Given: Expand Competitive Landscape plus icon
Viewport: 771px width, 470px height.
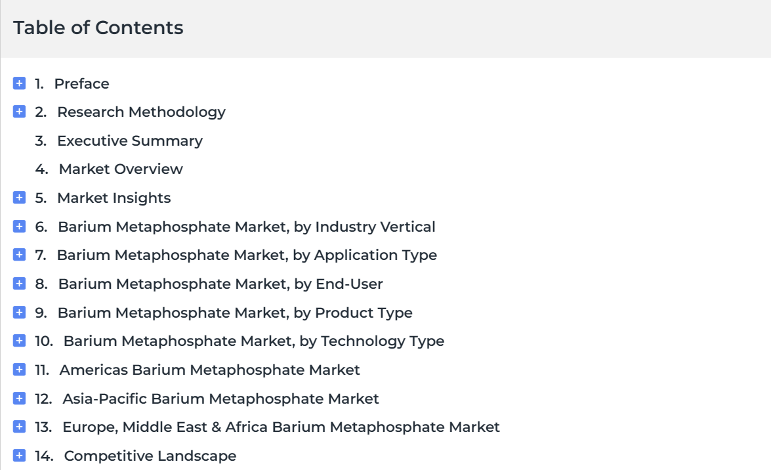Looking at the screenshot, I should coord(19,456).
